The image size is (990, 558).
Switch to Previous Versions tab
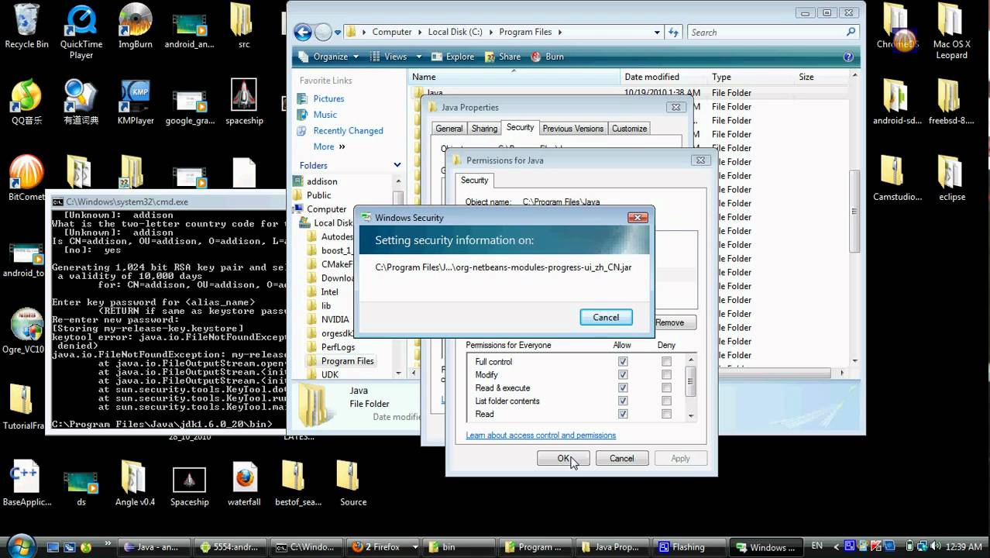(572, 129)
